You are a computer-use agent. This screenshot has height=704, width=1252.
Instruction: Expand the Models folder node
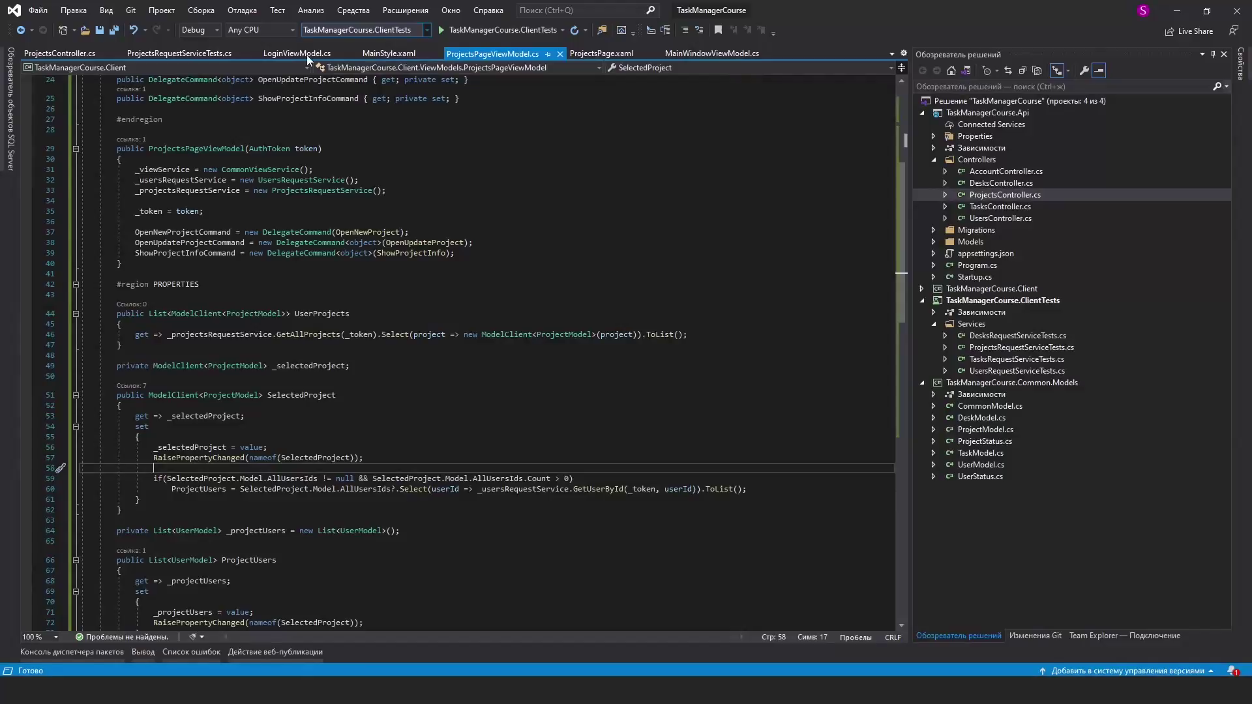click(933, 242)
